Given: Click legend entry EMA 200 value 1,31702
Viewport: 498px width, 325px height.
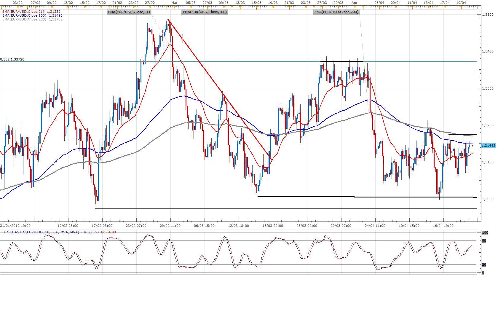Looking at the screenshot, I should (32, 19).
